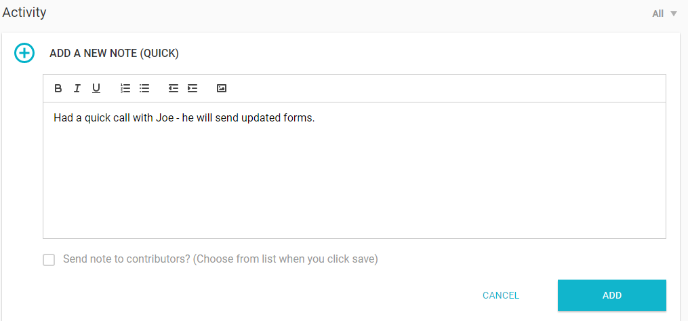Viewport: 688px width, 321px height.
Task: Toggle bold formatting in the note editor
Action: pyautogui.click(x=58, y=88)
